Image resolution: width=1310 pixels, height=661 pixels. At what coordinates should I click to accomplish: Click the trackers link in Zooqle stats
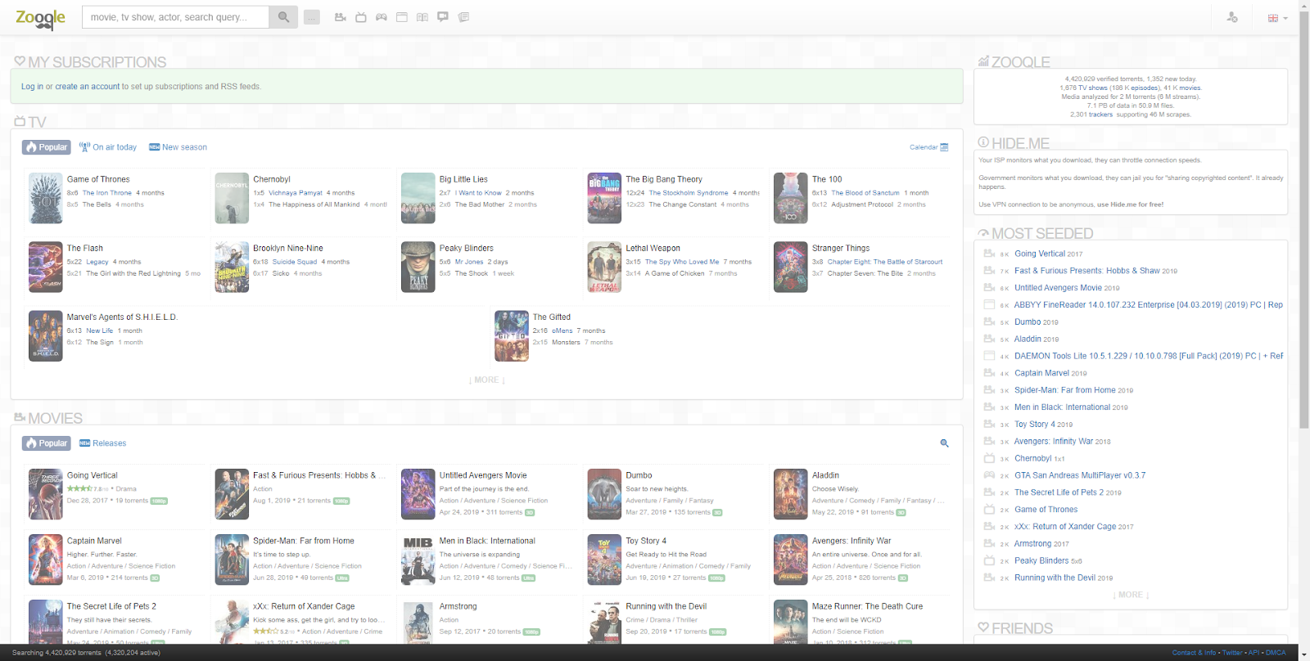[x=1100, y=115]
